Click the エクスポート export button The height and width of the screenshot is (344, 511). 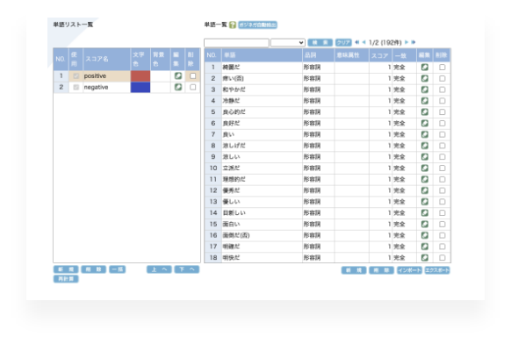(437, 270)
